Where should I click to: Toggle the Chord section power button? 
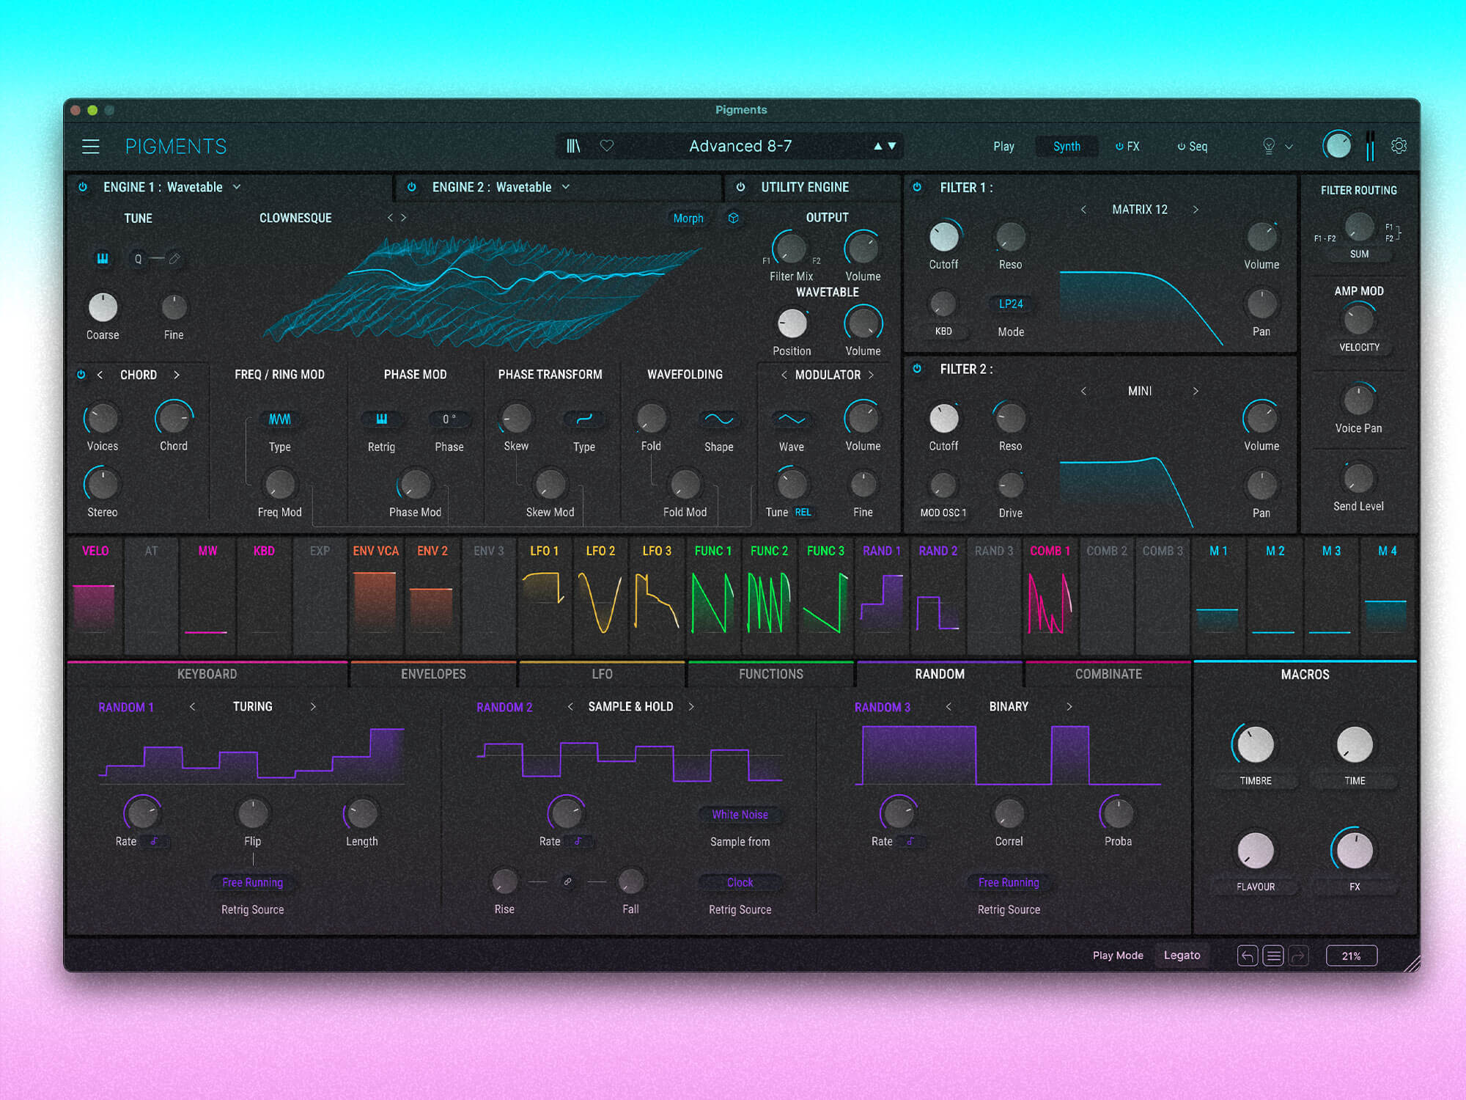click(81, 375)
